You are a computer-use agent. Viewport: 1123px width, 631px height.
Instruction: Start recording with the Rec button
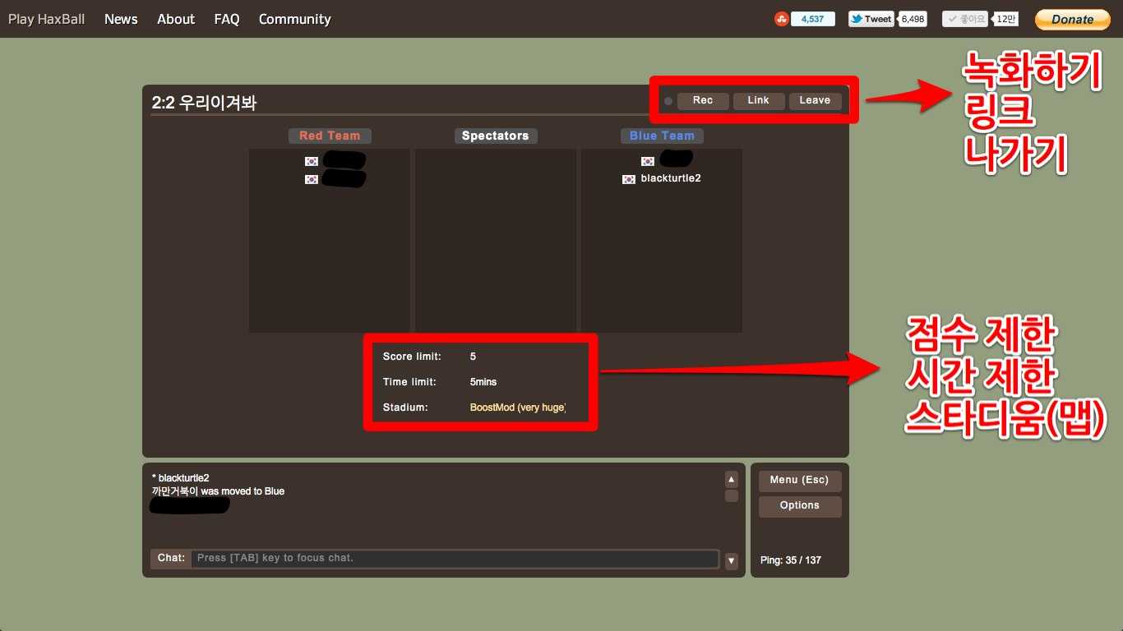[703, 100]
